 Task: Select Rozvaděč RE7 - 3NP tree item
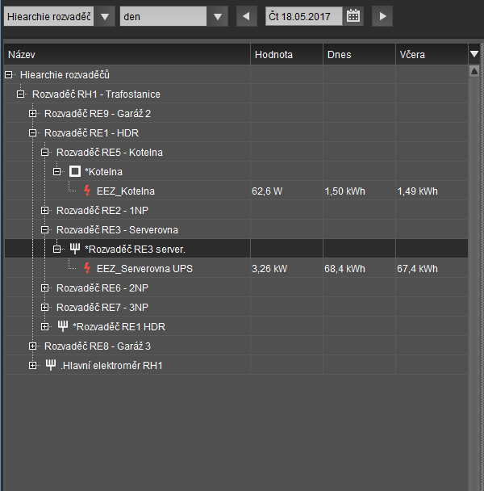(x=102, y=308)
